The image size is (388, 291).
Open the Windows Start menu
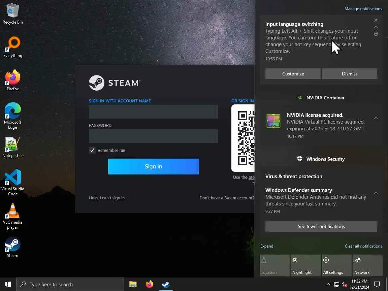(x=8, y=284)
